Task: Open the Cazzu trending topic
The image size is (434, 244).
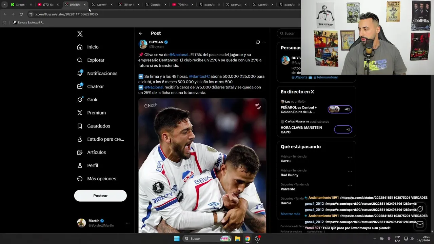Action: [285, 161]
